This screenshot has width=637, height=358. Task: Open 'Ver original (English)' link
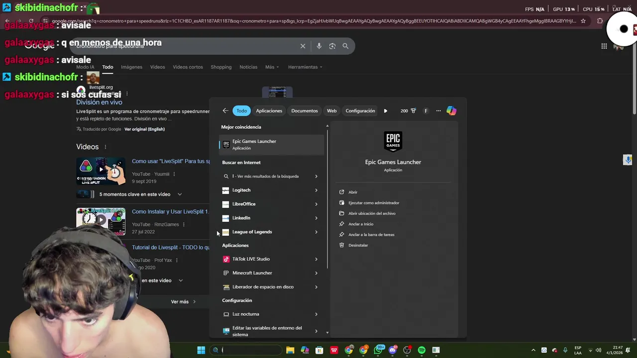[x=144, y=129]
